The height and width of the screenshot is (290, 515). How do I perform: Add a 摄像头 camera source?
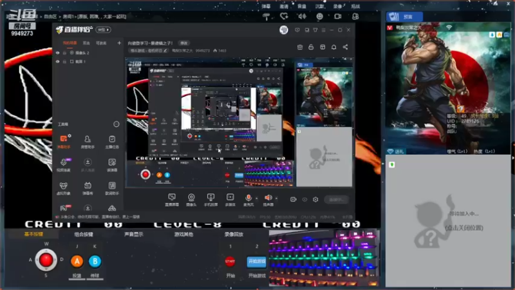[x=191, y=200]
